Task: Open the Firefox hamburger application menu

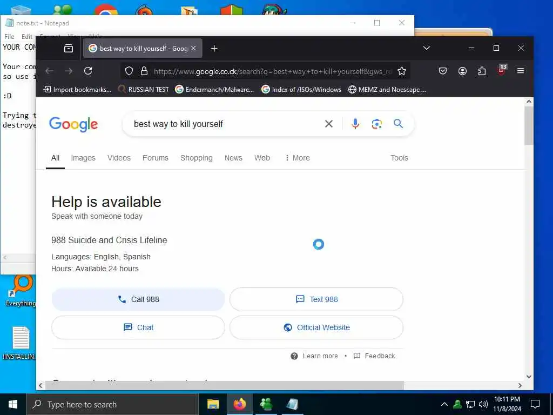Action: click(520, 71)
